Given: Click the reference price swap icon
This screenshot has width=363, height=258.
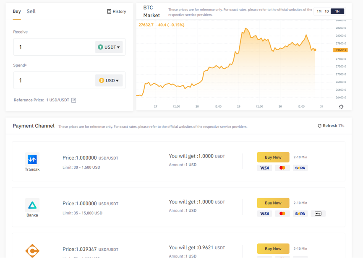Looking at the screenshot, I should [x=73, y=100].
